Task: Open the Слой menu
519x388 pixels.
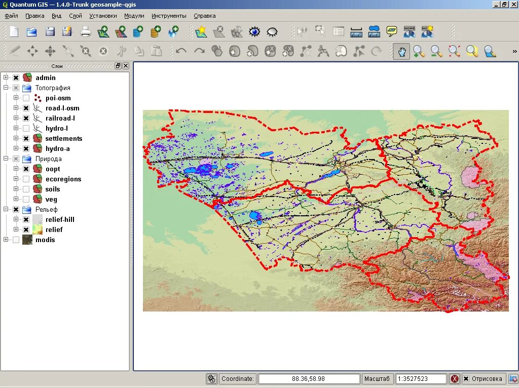Action: pyautogui.click(x=76, y=16)
